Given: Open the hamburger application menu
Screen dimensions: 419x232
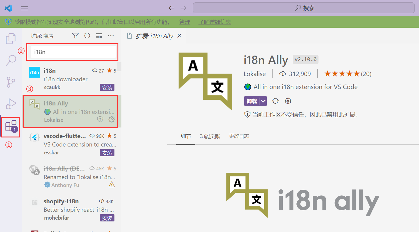Looking at the screenshot, I should coord(25,8).
